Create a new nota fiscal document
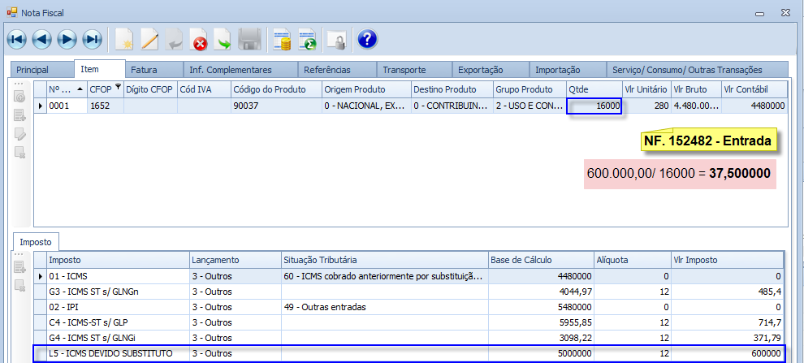 point(123,40)
